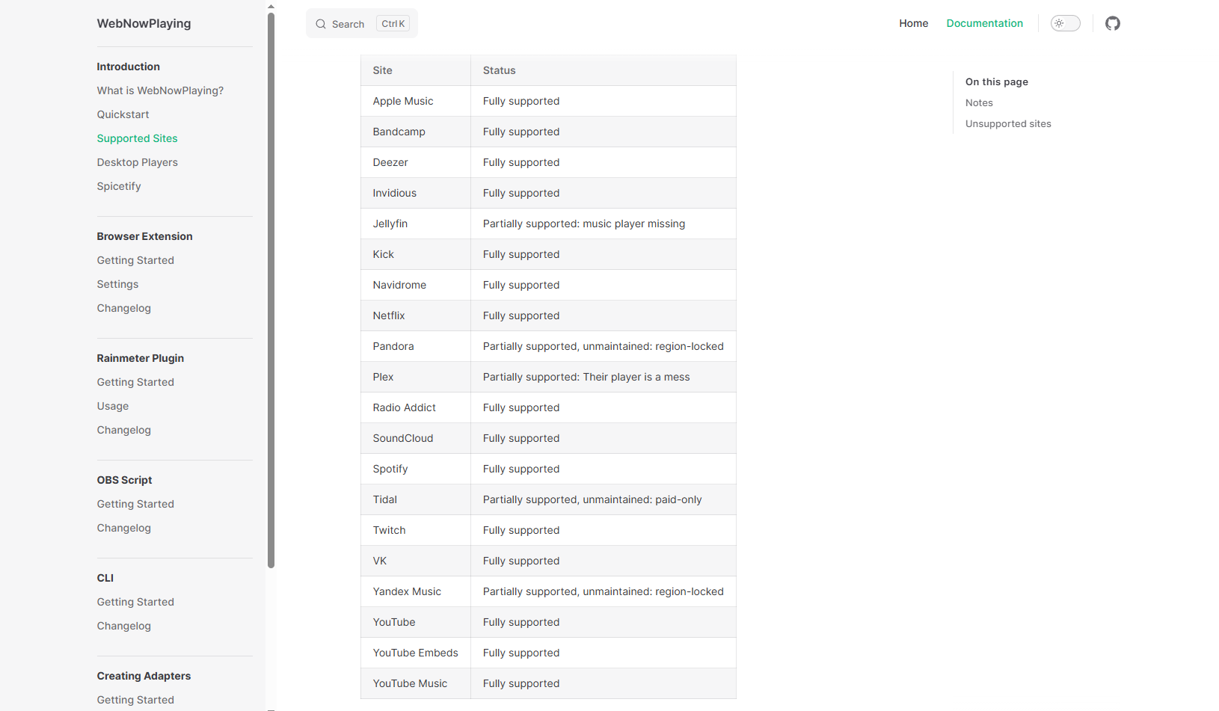Navigate to the Spicetify page
The width and height of the screenshot is (1219, 711).
pyautogui.click(x=118, y=186)
